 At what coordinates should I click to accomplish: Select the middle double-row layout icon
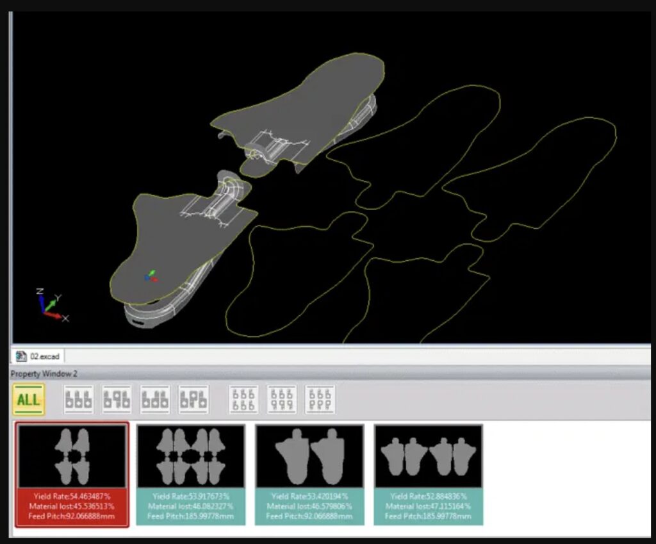pyautogui.click(x=282, y=400)
